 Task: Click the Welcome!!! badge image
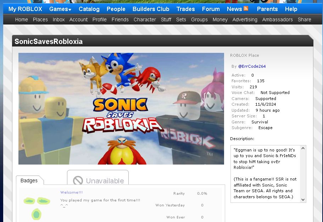(37, 208)
